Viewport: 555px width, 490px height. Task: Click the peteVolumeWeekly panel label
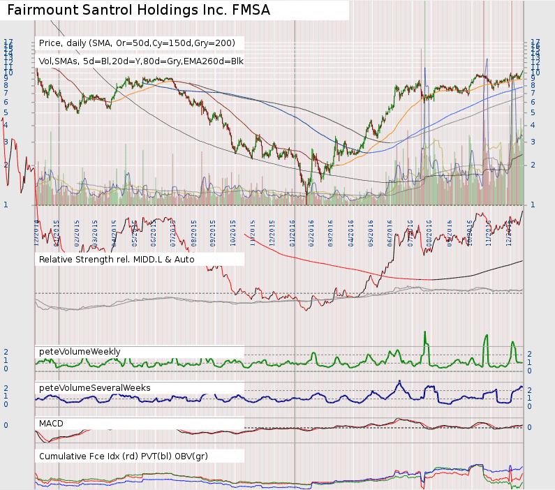80,352
